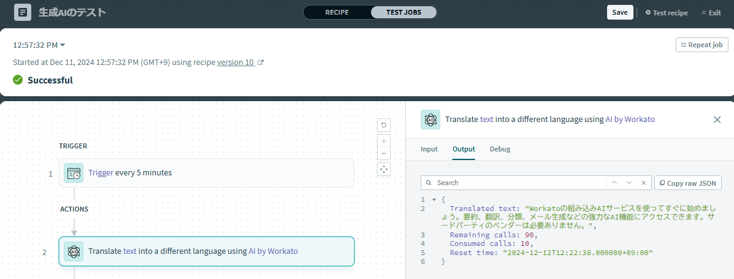This screenshot has width=734, height=279.
Task: Click the AI icon in the details panel header
Action: coord(430,120)
